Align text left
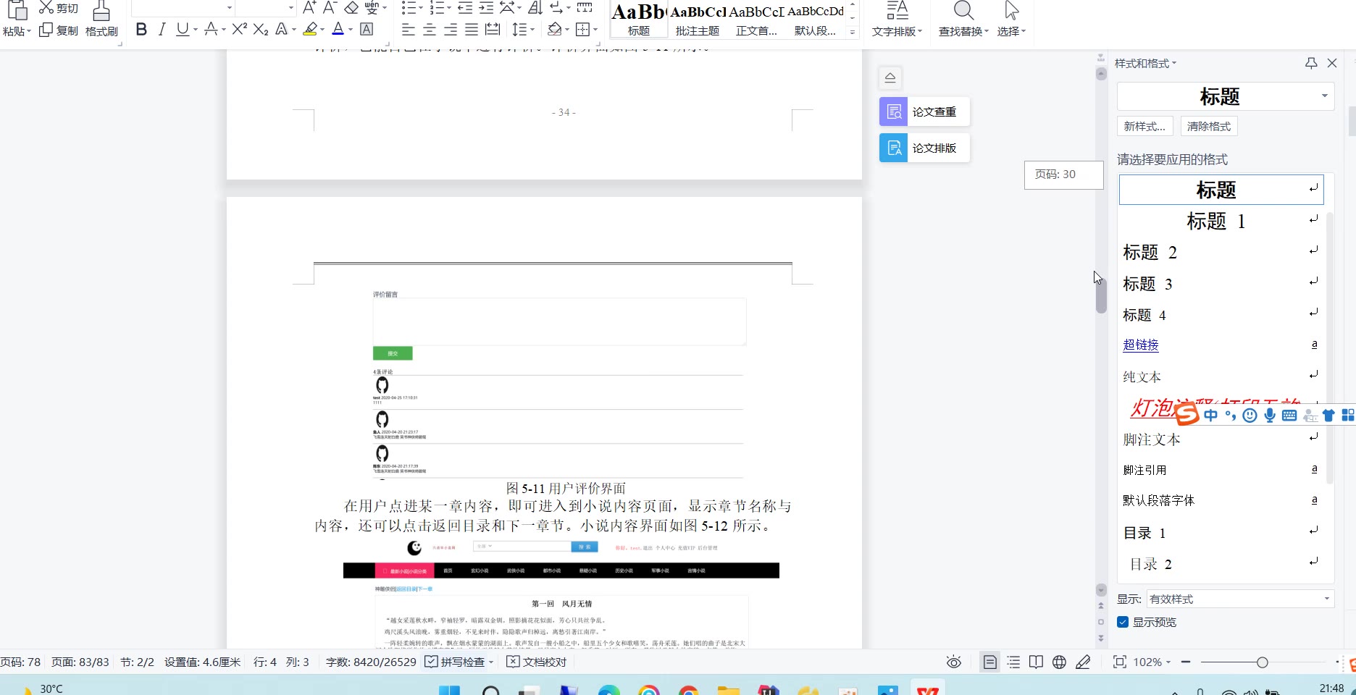This screenshot has width=1356, height=695. (x=409, y=30)
